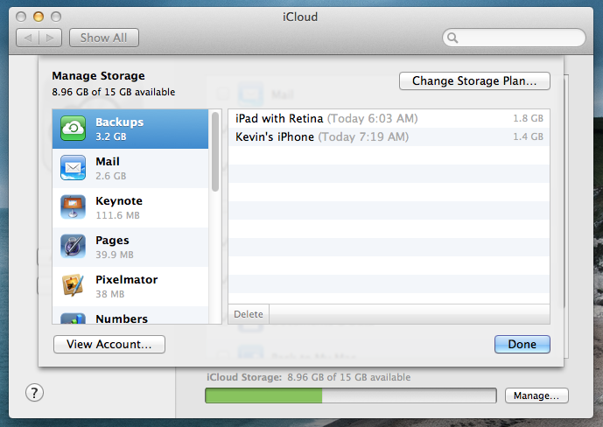
Task: Select the Backups cloud icon
Action: point(73,129)
